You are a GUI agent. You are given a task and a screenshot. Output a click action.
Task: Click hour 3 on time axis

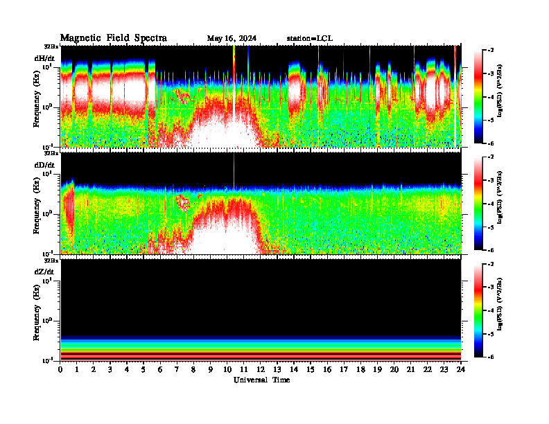110,370
